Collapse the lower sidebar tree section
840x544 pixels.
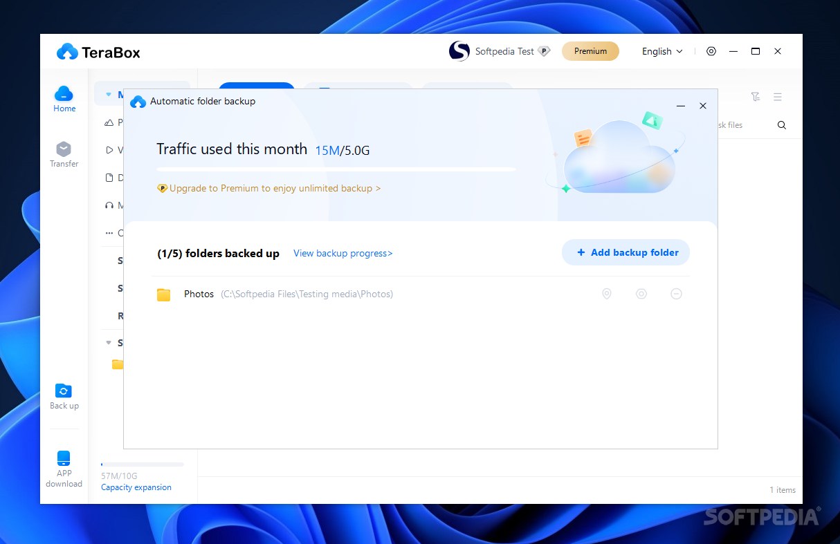(108, 343)
